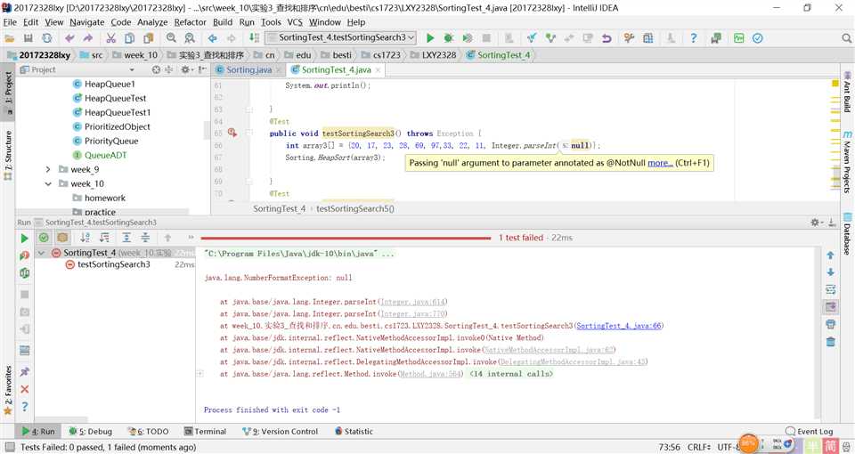Expand the week_9 folder
The width and height of the screenshot is (855, 454).
coord(48,169)
